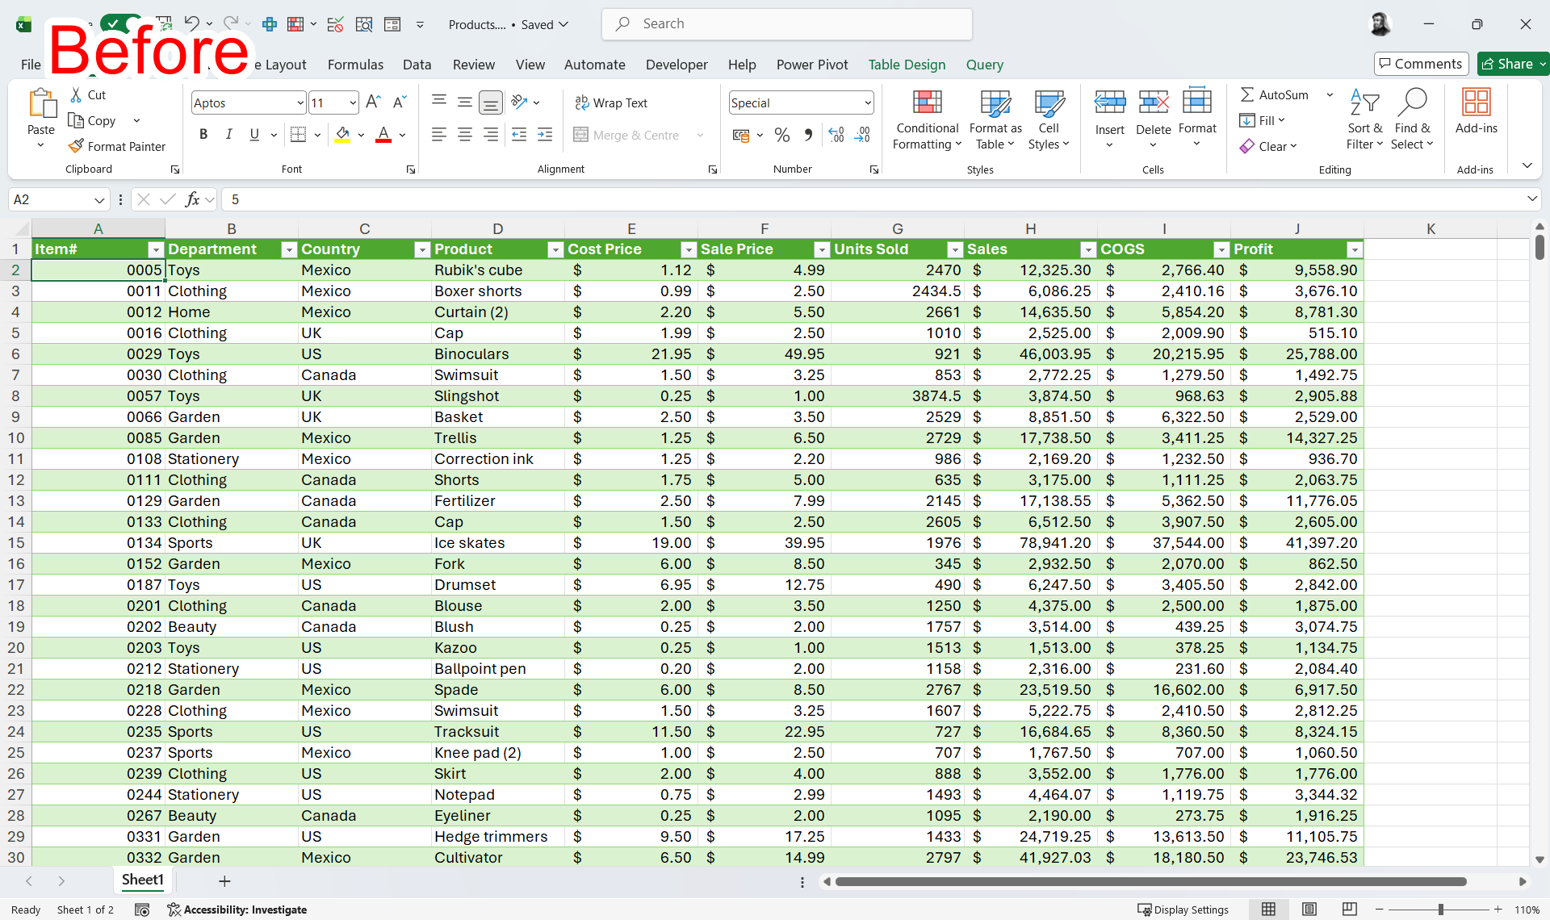Toggle Italic formatting

(x=229, y=135)
